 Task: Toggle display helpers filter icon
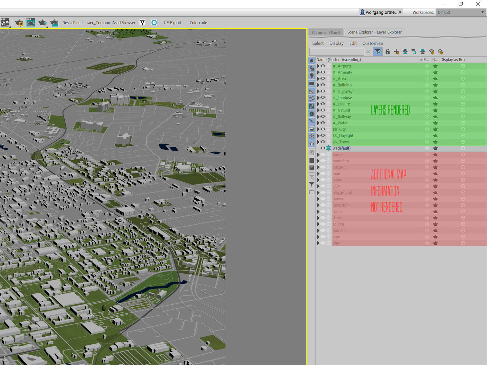pyautogui.click(x=311, y=91)
